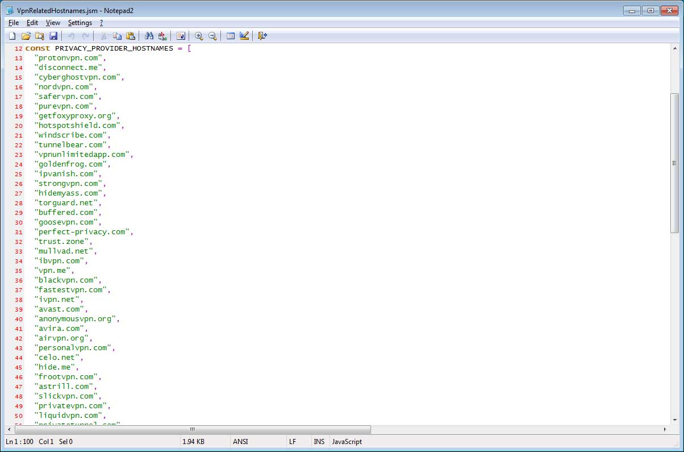The width and height of the screenshot is (684, 452).
Task: Click the Notepad2 icon in the title bar
Action: (x=11, y=10)
